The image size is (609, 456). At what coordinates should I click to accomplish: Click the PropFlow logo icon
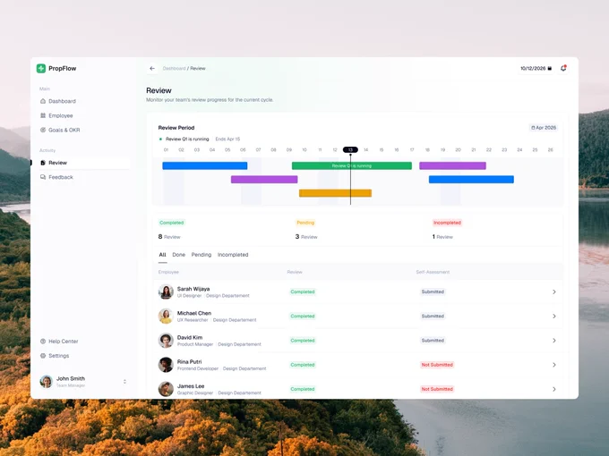[41, 68]
